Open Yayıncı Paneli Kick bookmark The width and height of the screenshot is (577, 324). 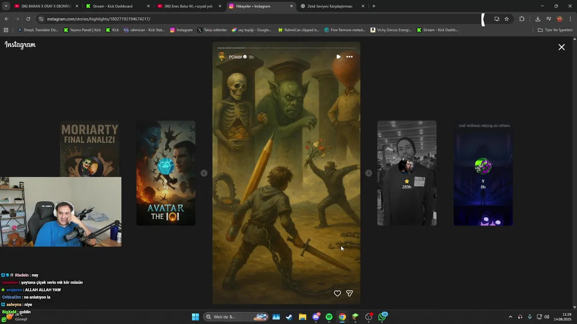pos(82,30)
